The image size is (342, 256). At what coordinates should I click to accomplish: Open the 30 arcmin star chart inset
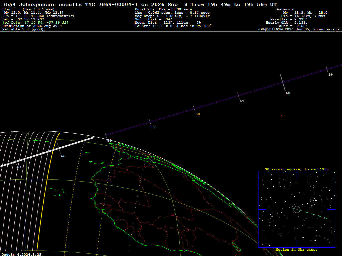[x=297, y=209]
